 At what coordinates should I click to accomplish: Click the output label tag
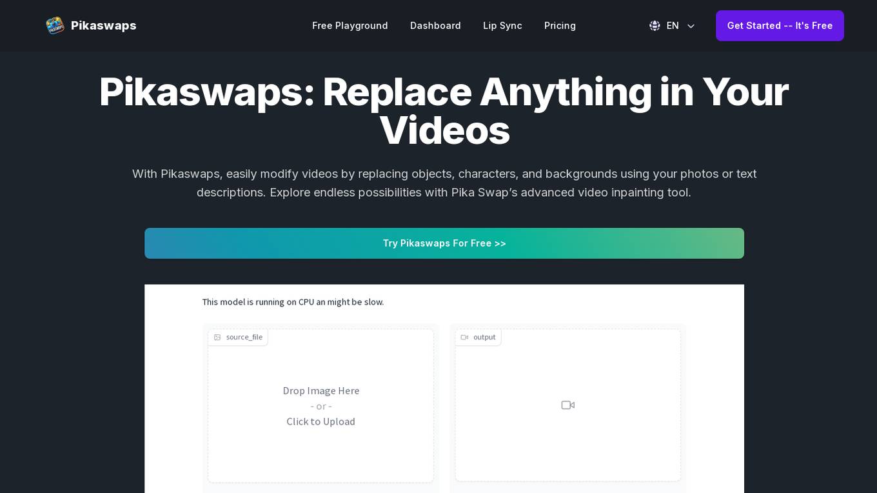pyautogui.click(x=478, y=337)
